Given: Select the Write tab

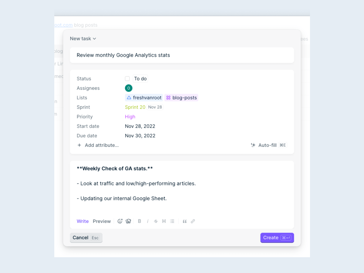Looking at the screenshot, I should coord(83,221).
